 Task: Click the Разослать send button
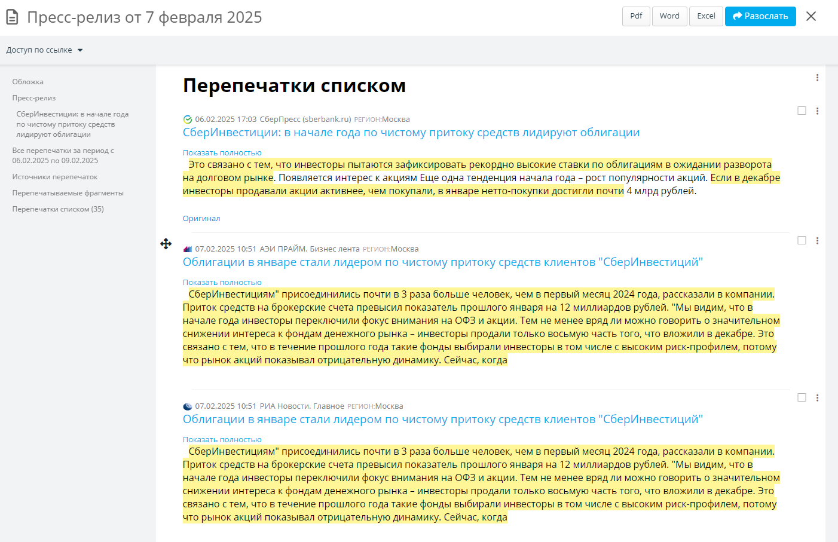tap(760, 16)
